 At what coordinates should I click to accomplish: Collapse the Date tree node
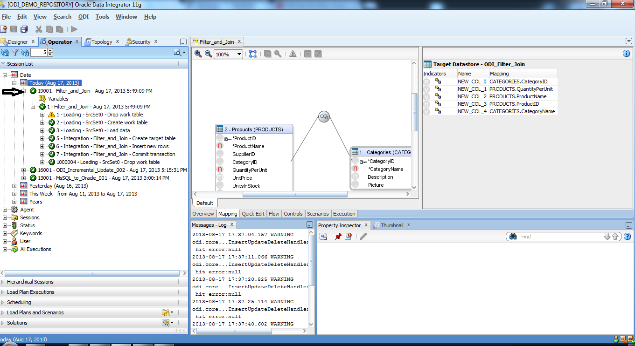pyautogui.click(x=5, y=75)
